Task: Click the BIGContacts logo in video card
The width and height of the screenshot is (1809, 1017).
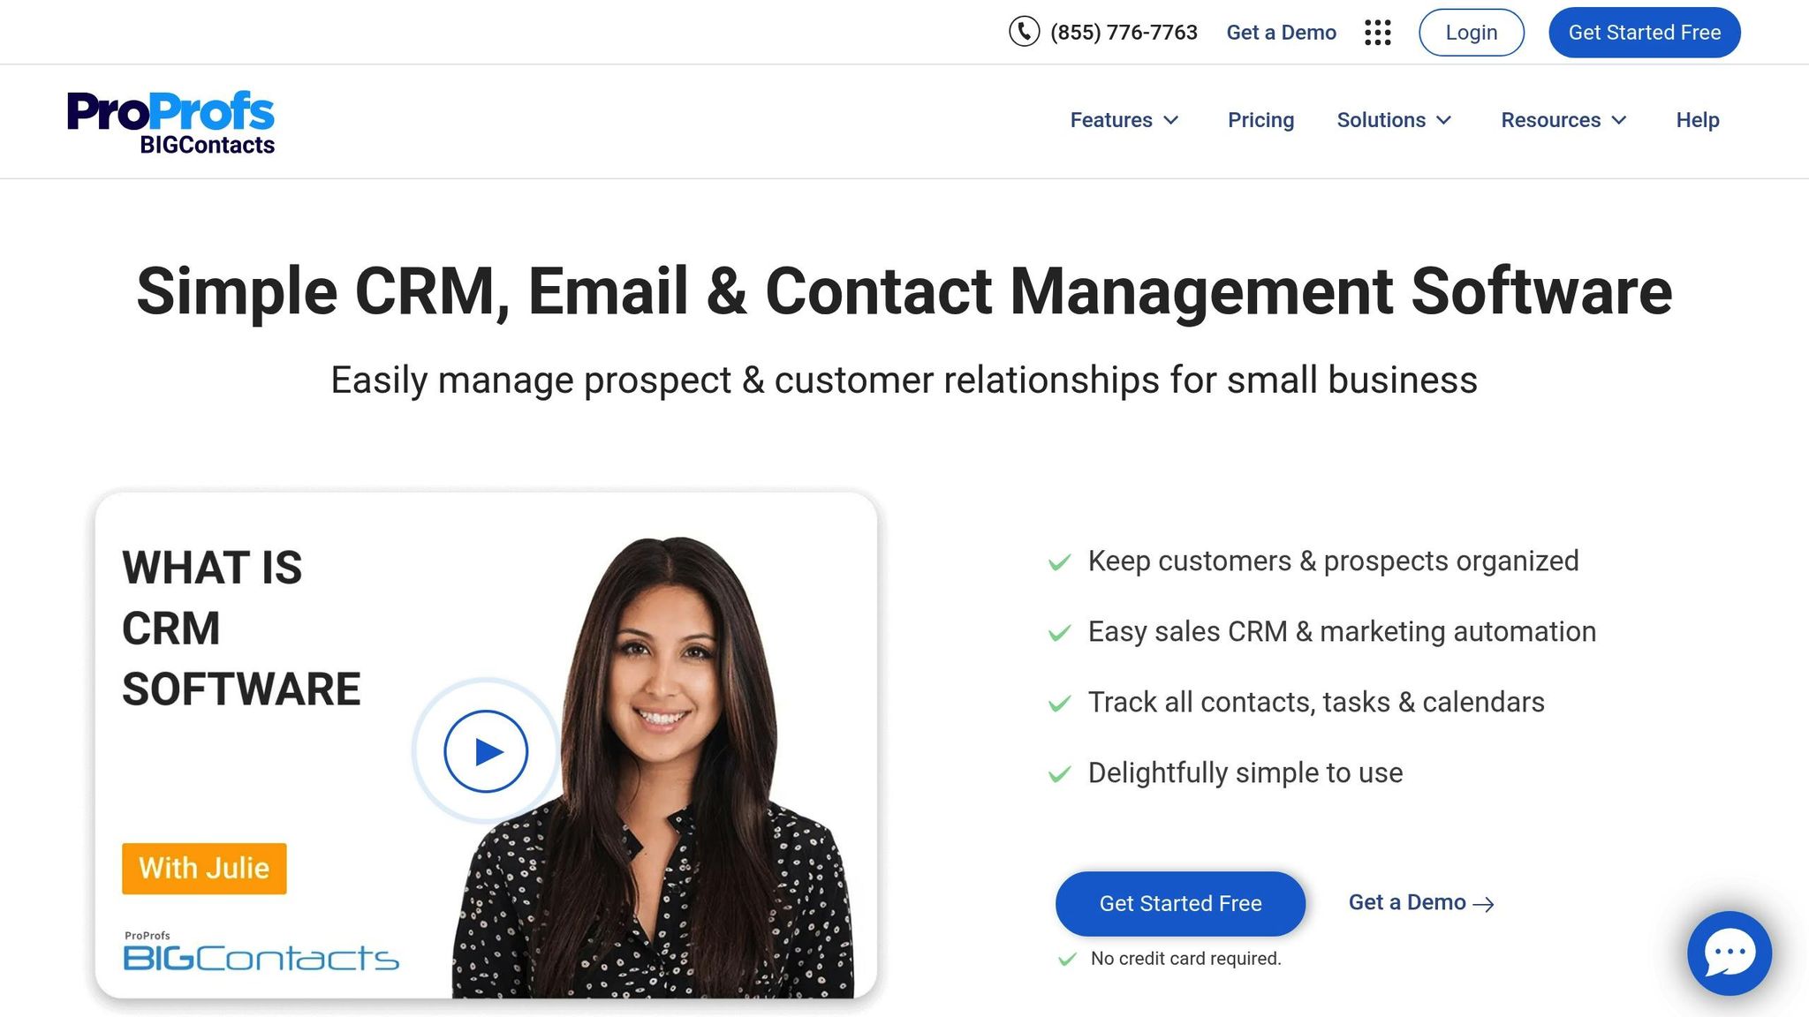Action: (261, 952)
